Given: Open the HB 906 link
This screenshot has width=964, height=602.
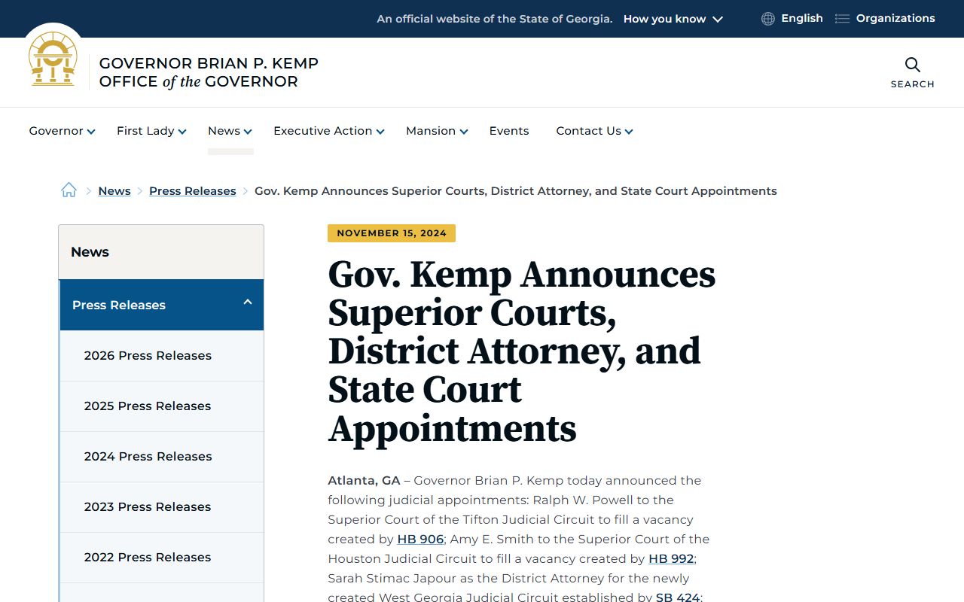Looking at the screenshot, I should (420, 539).
